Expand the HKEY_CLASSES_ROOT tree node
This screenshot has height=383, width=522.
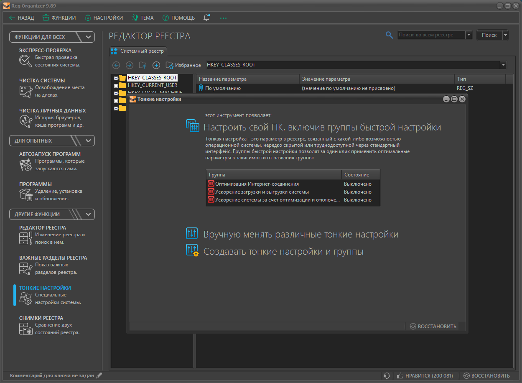click(x=116, y=78)
